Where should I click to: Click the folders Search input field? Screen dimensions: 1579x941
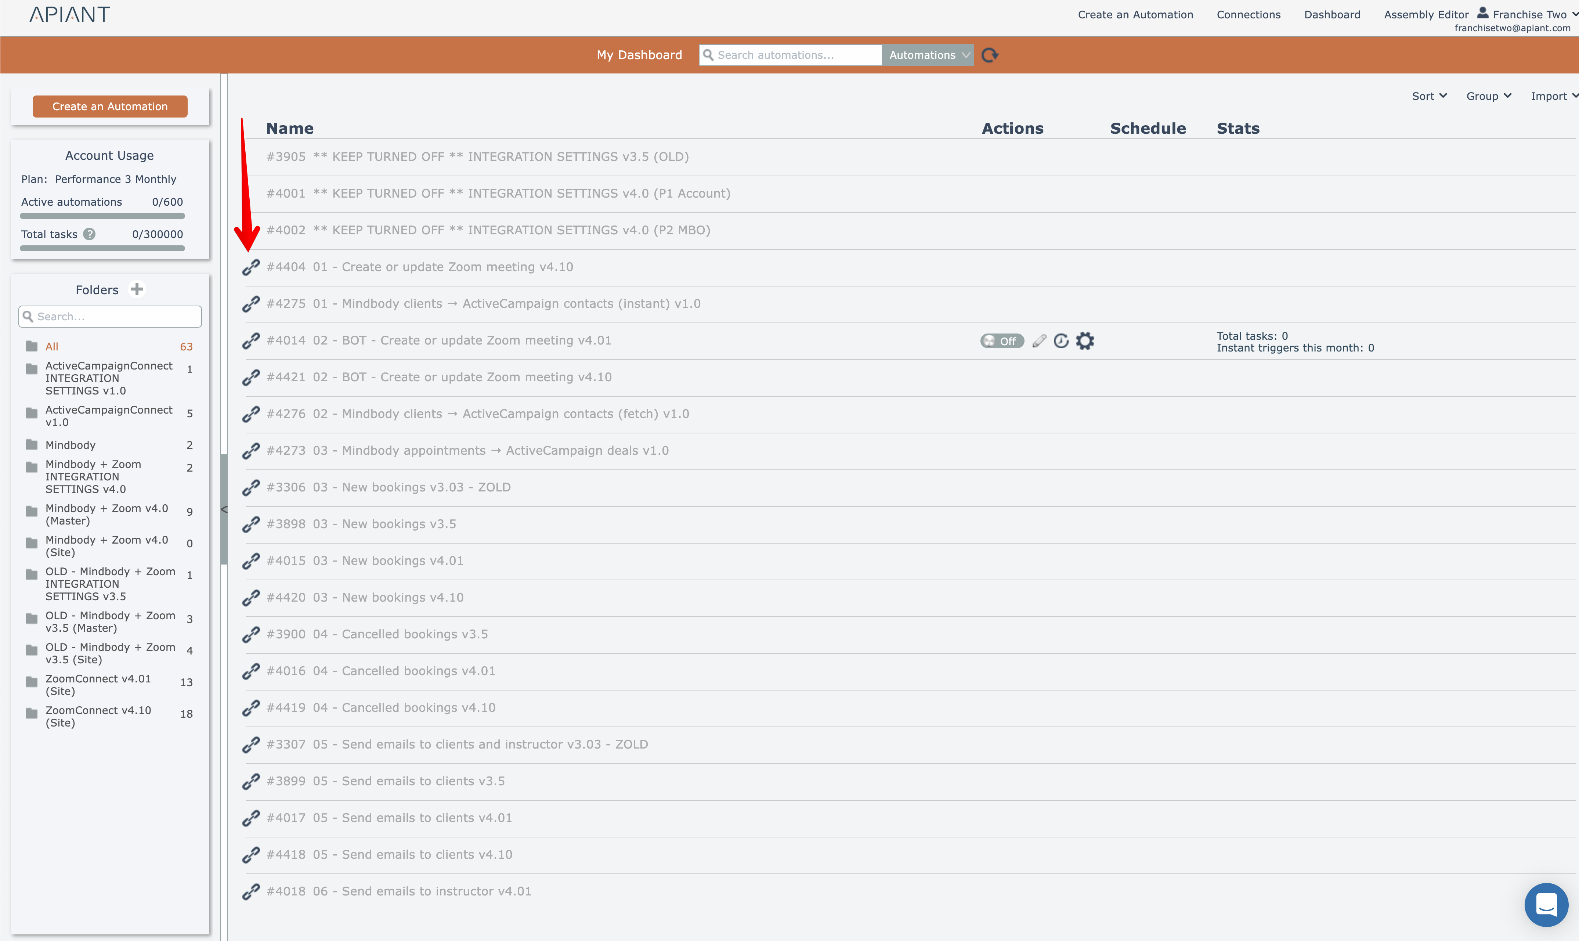[110, 316]
